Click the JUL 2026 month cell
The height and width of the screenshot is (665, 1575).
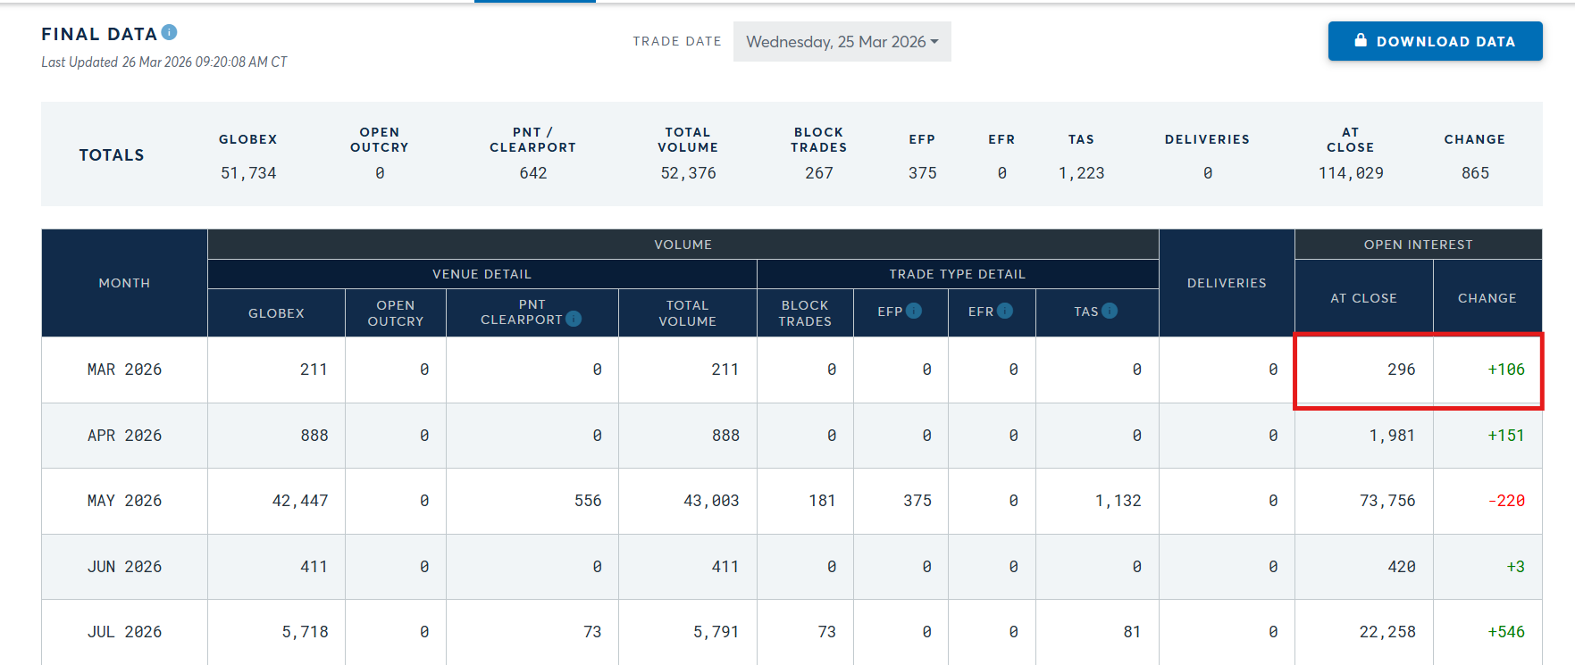(x=124, y=632)
